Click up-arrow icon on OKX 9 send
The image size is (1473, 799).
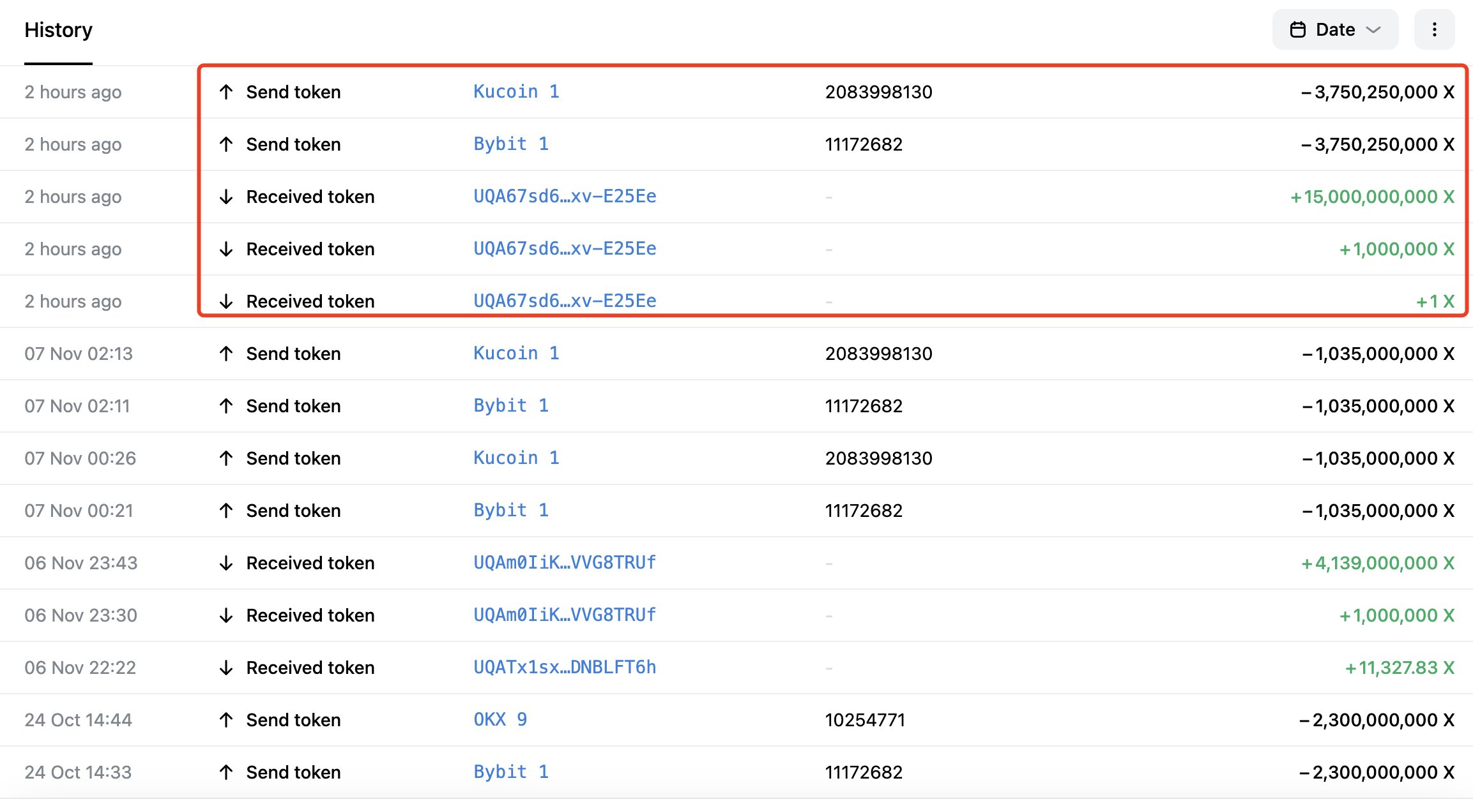coord(225,720)
